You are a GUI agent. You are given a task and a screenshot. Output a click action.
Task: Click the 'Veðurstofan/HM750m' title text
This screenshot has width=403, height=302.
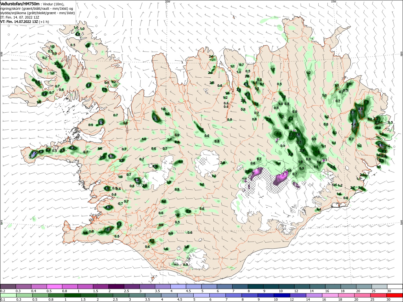(x=20, y=3)
